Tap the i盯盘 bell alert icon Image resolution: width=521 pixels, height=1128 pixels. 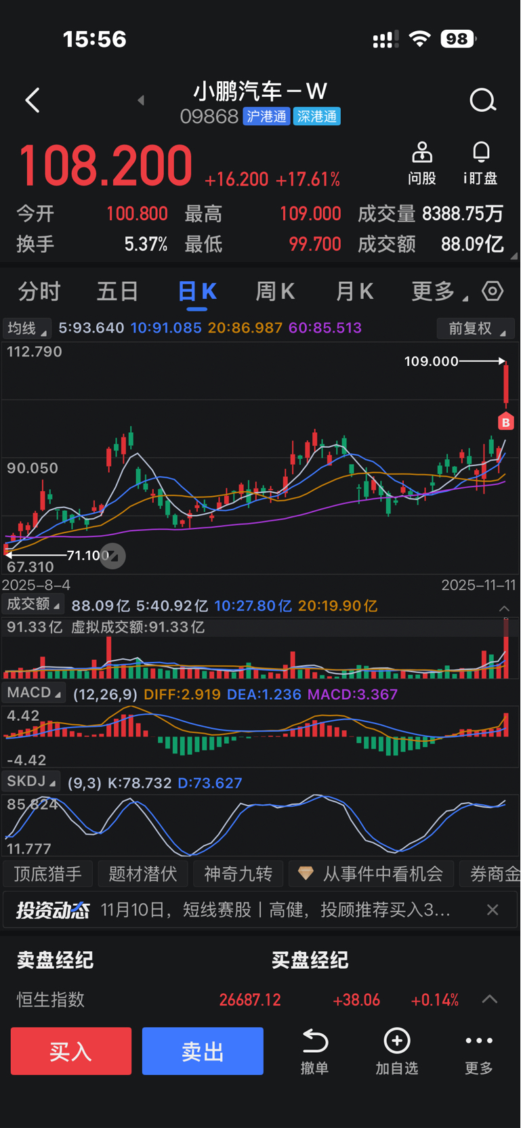(481, 152)
